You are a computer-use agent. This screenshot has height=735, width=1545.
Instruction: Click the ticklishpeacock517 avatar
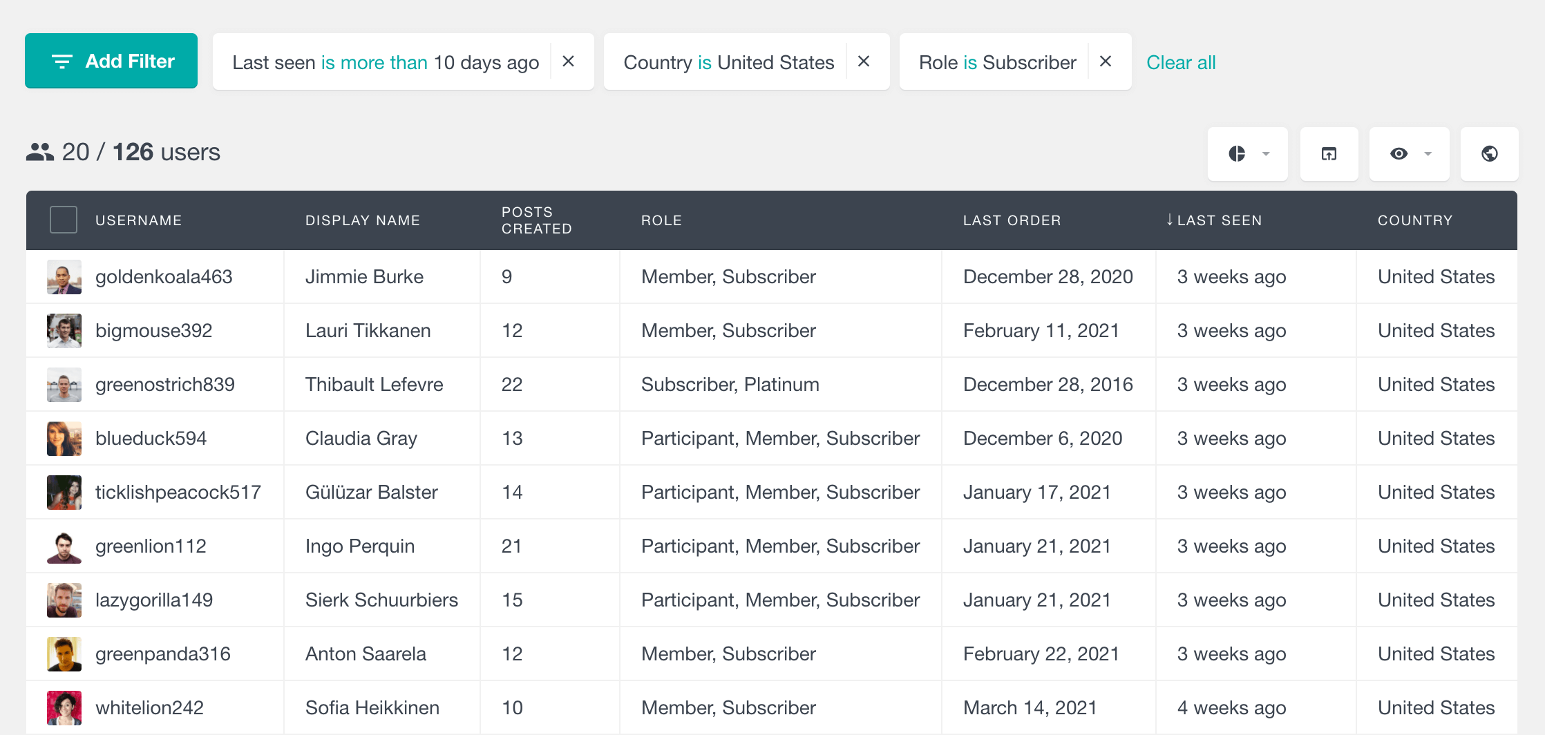pos(64,493)
